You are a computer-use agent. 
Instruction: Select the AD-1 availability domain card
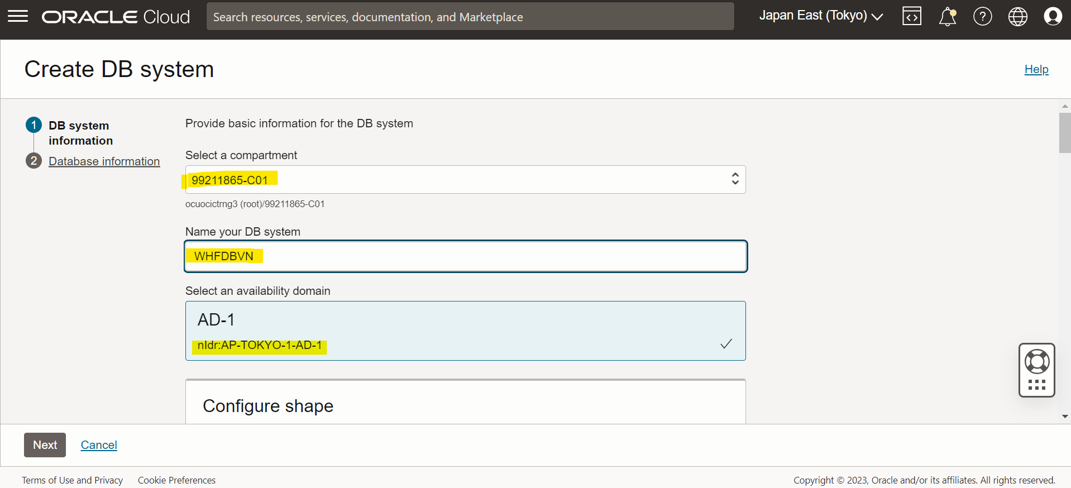(466, 331)
